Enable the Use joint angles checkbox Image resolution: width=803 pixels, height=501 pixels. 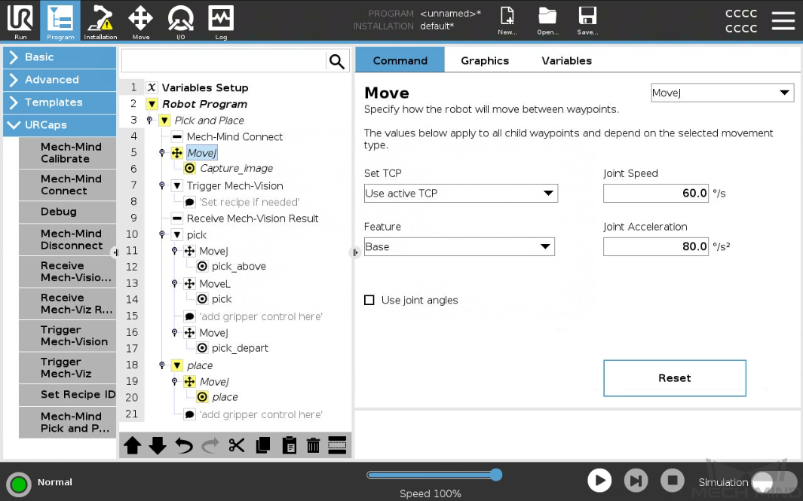pos(369,300)
